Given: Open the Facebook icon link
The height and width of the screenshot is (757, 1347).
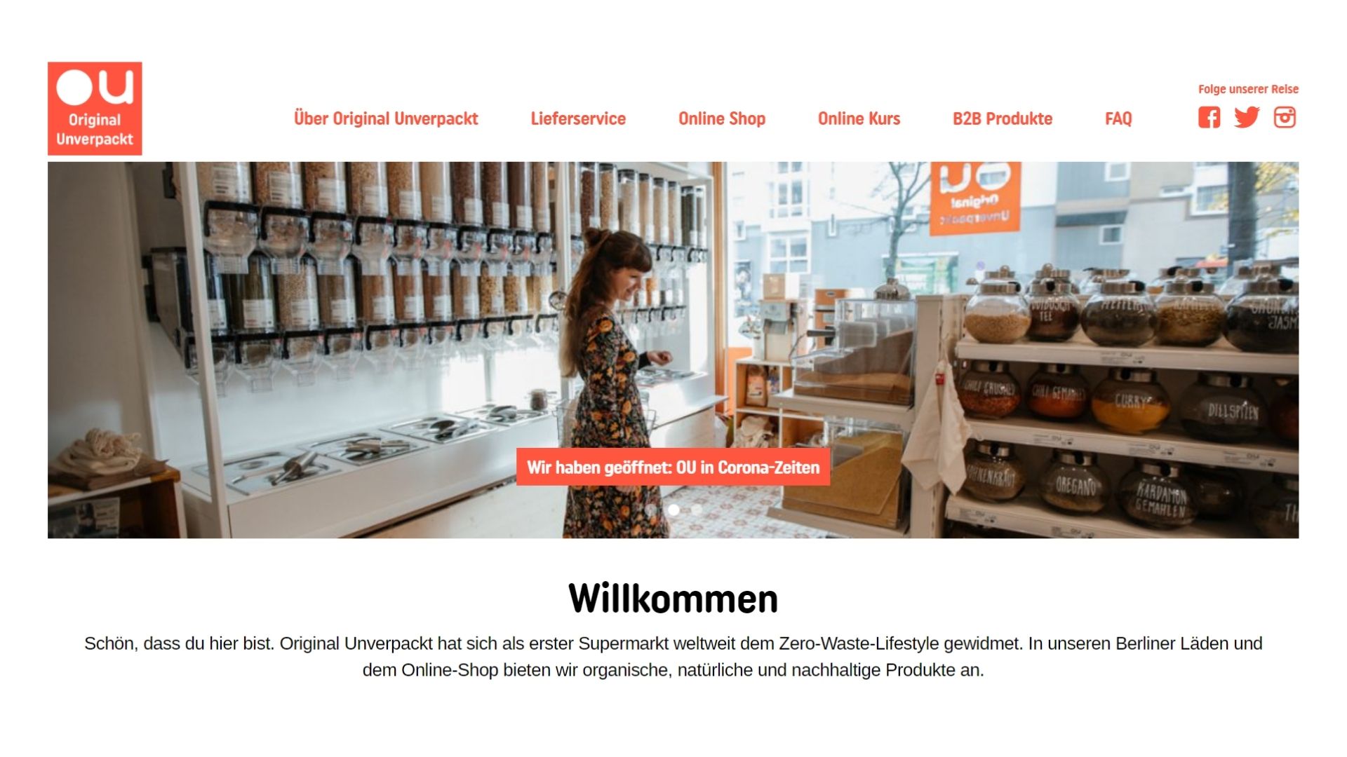Looking at the screenshot, I should coord(1209,117).
